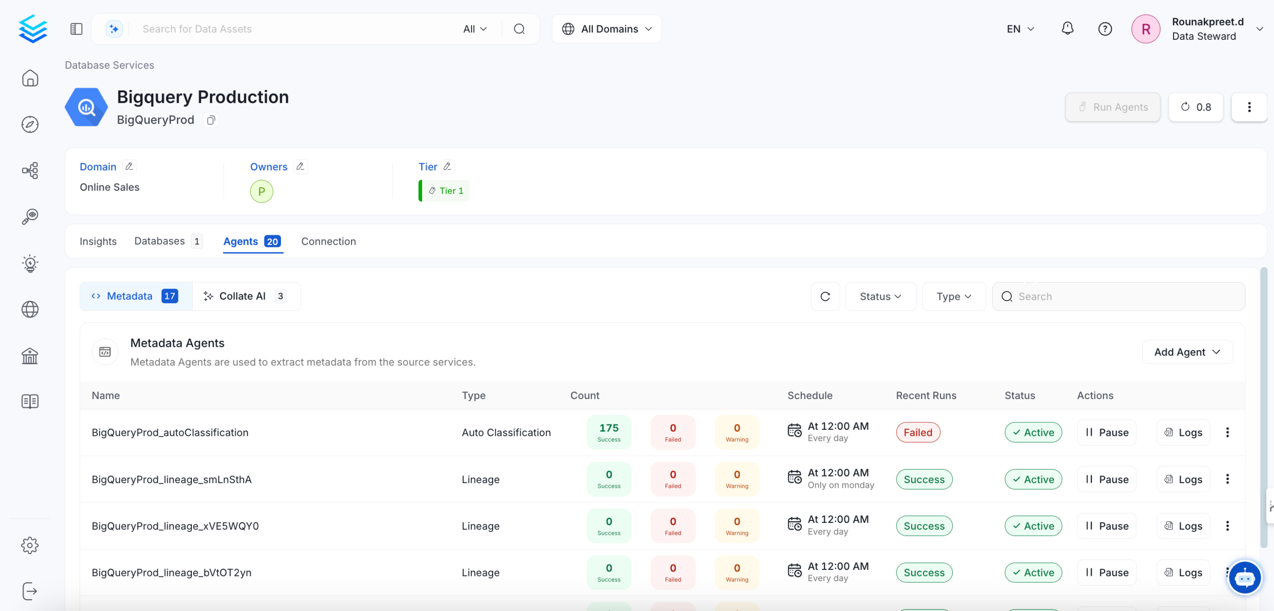1274x611 pixels.
Task: Expand the Add Agent dropdown
Action: click(x=1187, y=352)
